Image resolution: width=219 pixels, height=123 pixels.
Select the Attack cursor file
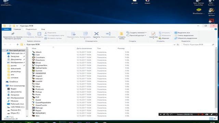(x=38, y=52)
